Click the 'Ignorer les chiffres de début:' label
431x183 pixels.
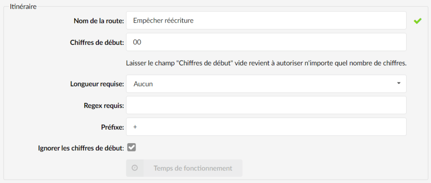[81, 148]
